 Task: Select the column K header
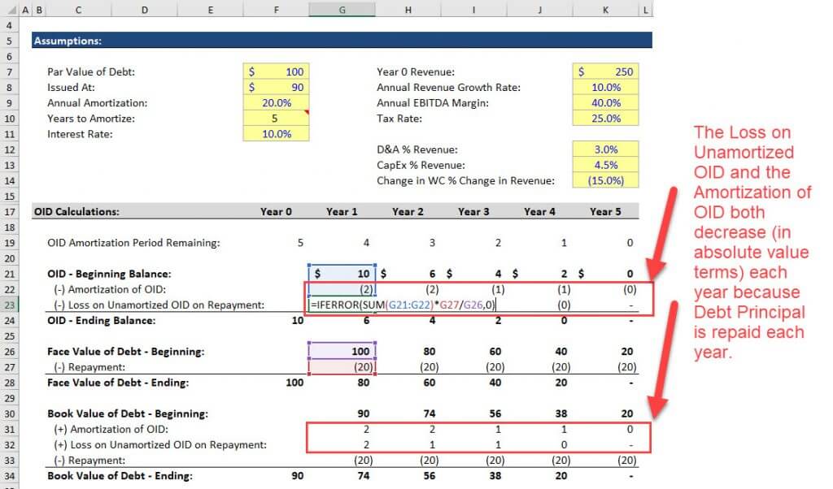(605, 10)
